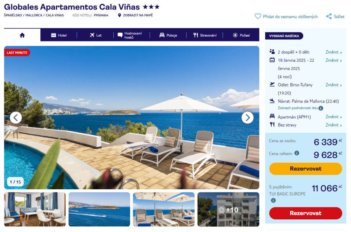
Task: Open camera icon +10 more photos
Action: pos(228,210)
